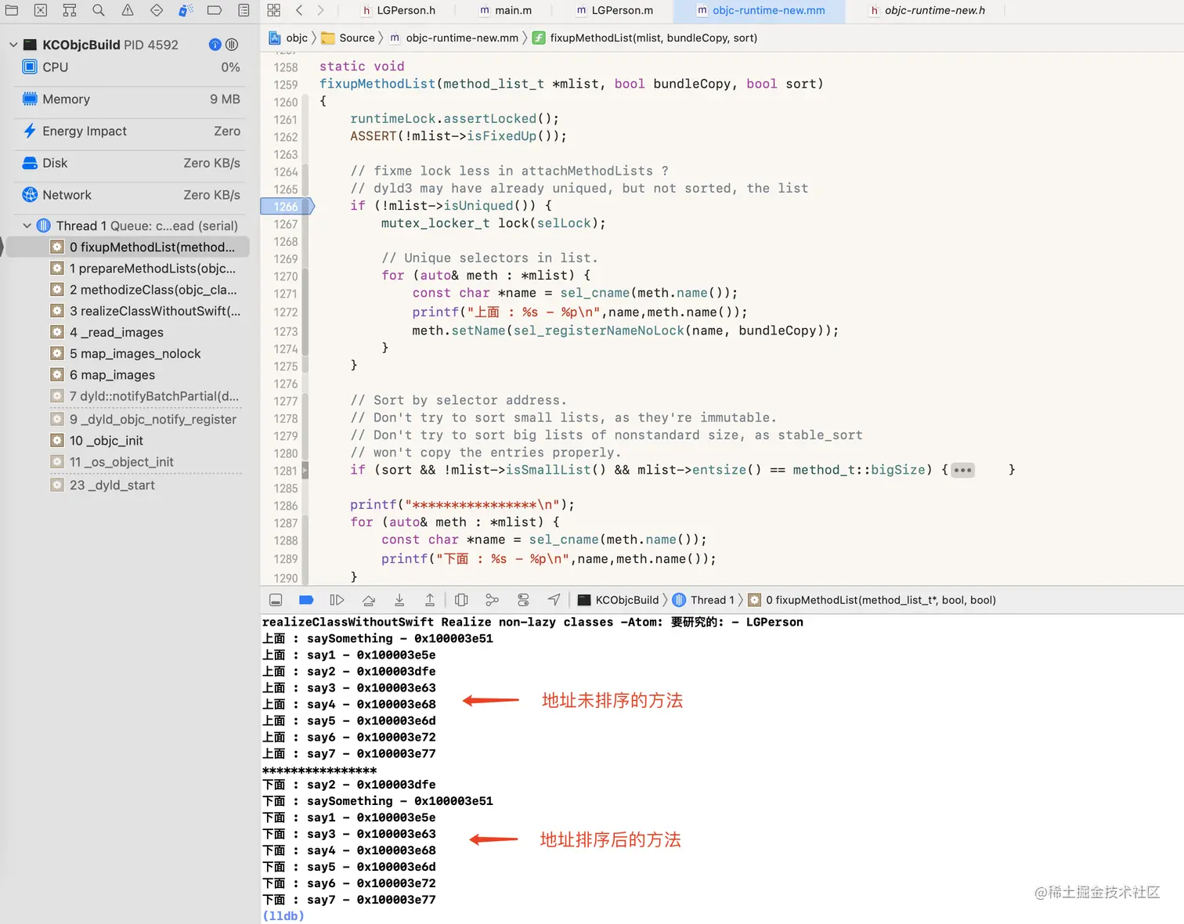The width and height of the screenshot is (1184, 924).
Task: Click the process info icon beside KCObjcBuild
Action: point(215,45)
